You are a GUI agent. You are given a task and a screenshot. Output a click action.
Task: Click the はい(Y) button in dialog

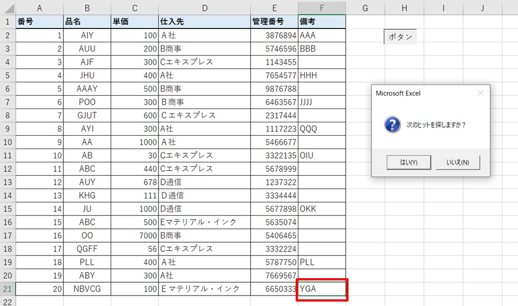tap(409, 162)
